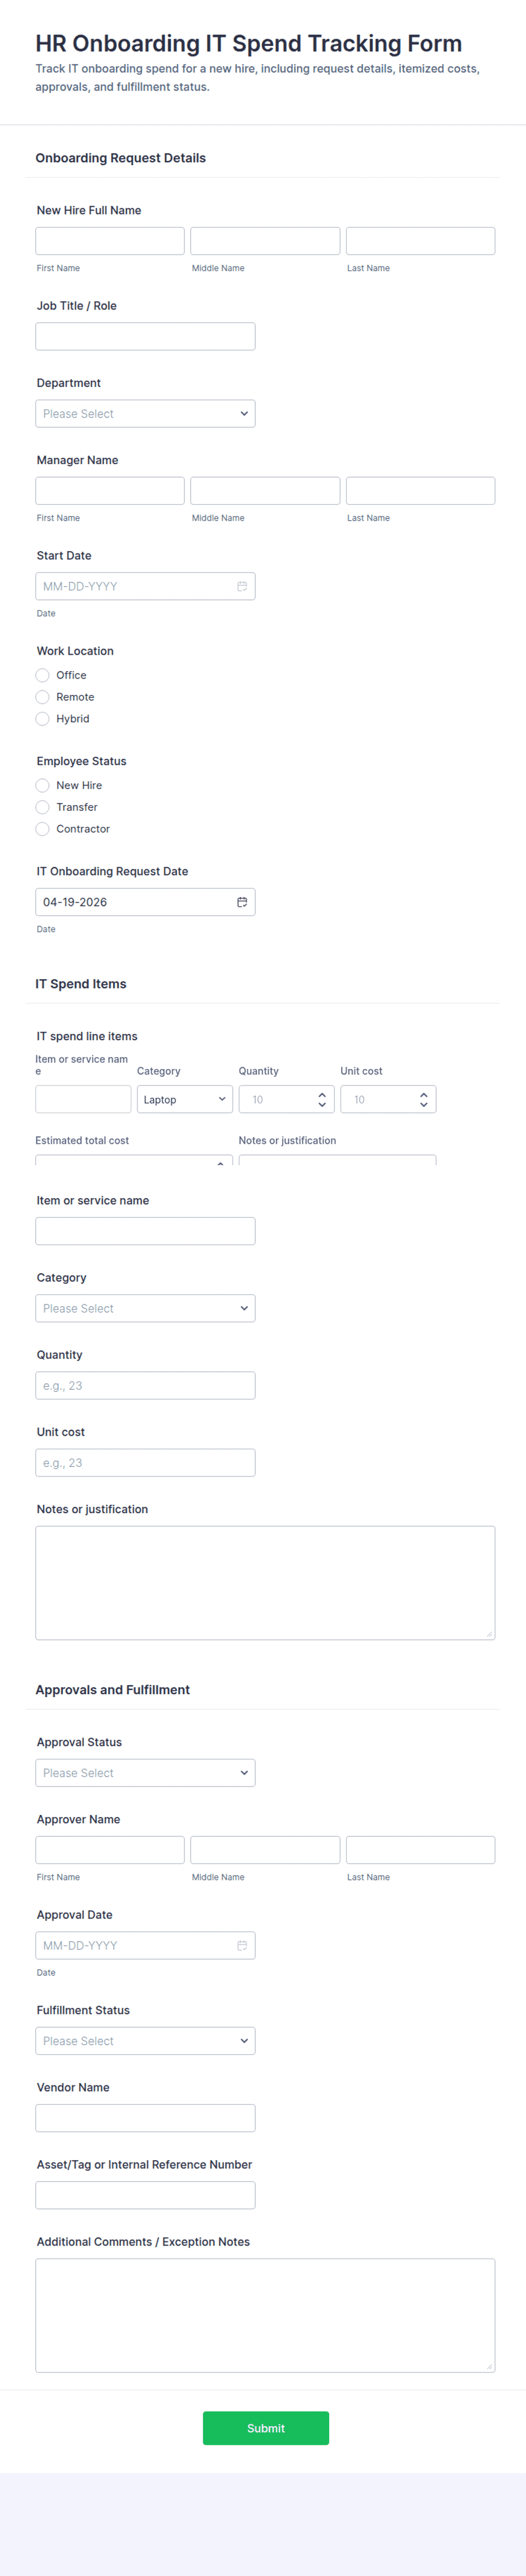The width and height of the screenshot is (526, 2576).
Task: Open the Approval Date calendar icon
Action: click(x=242, y=1945)
